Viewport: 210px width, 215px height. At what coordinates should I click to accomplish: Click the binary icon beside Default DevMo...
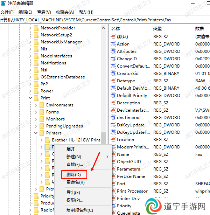pos(113,88)
